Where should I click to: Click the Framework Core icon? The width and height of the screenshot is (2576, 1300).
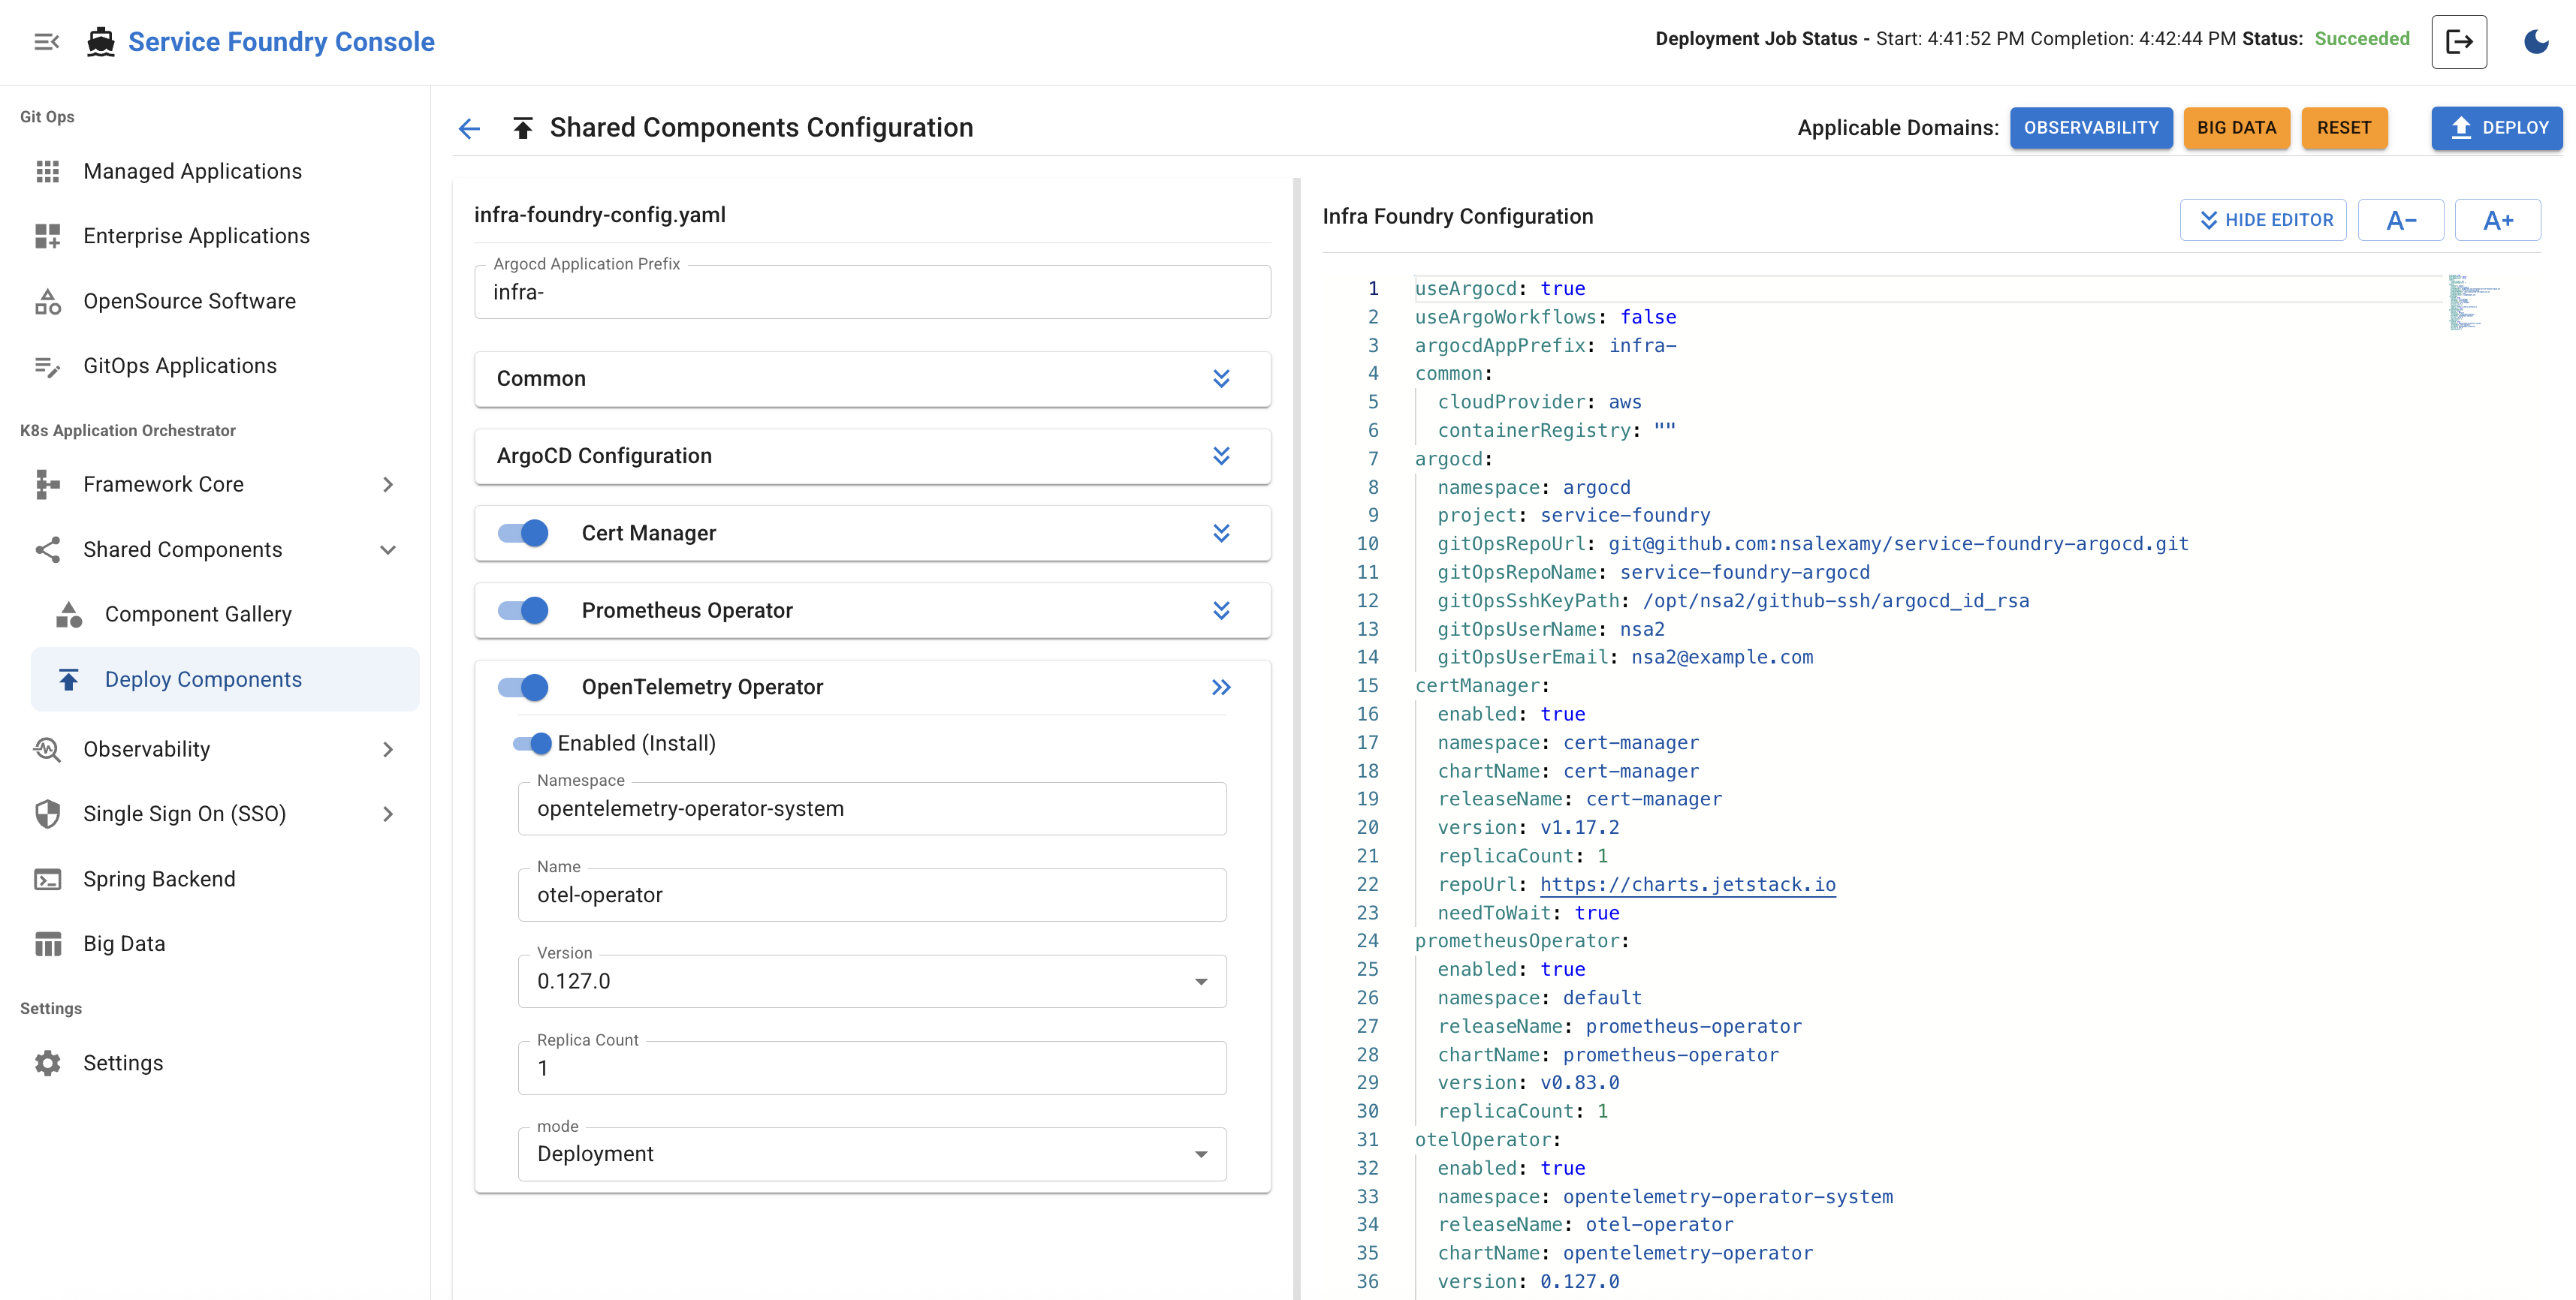click(x=48, y=485)
